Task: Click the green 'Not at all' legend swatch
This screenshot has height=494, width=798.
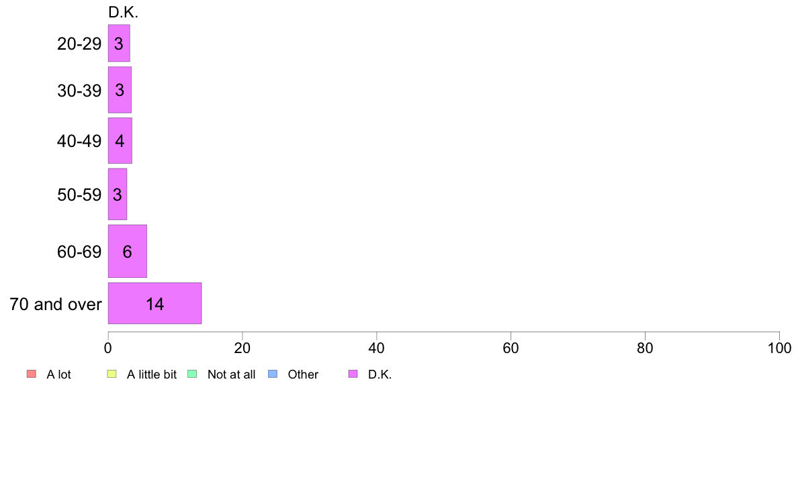Action: click(x=192, y=374)
